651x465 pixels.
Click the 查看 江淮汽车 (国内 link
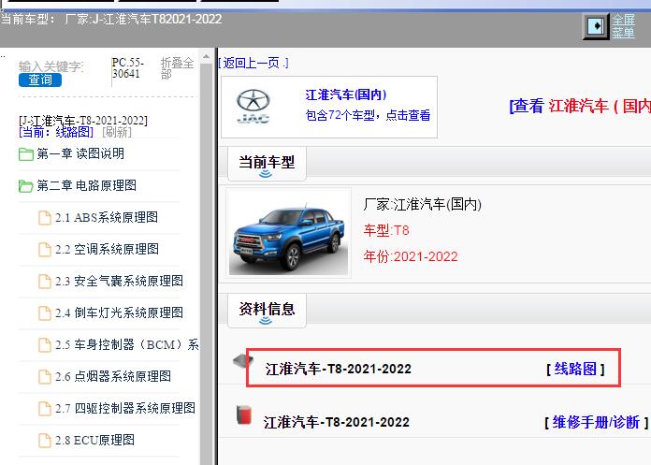point(580,107)
